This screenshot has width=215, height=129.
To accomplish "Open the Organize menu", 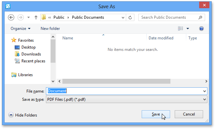I will click(20, 29).
